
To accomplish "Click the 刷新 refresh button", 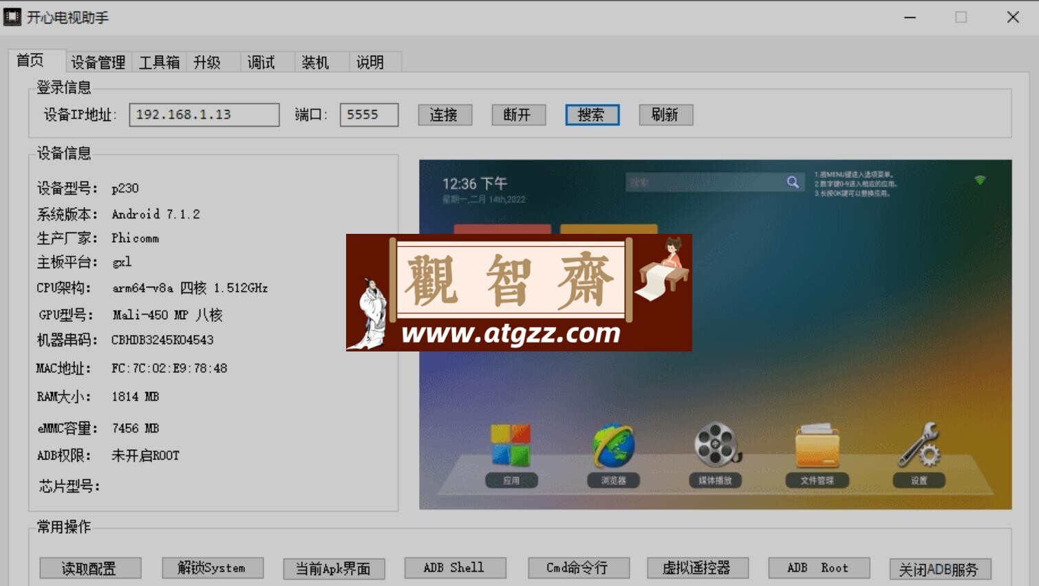I will coord(665,115).
